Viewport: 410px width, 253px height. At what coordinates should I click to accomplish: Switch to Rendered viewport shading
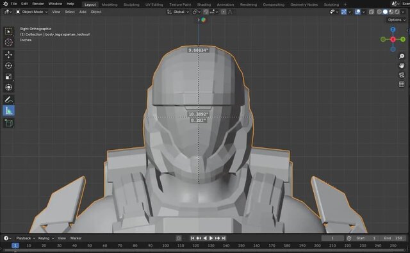click(397, 12)
